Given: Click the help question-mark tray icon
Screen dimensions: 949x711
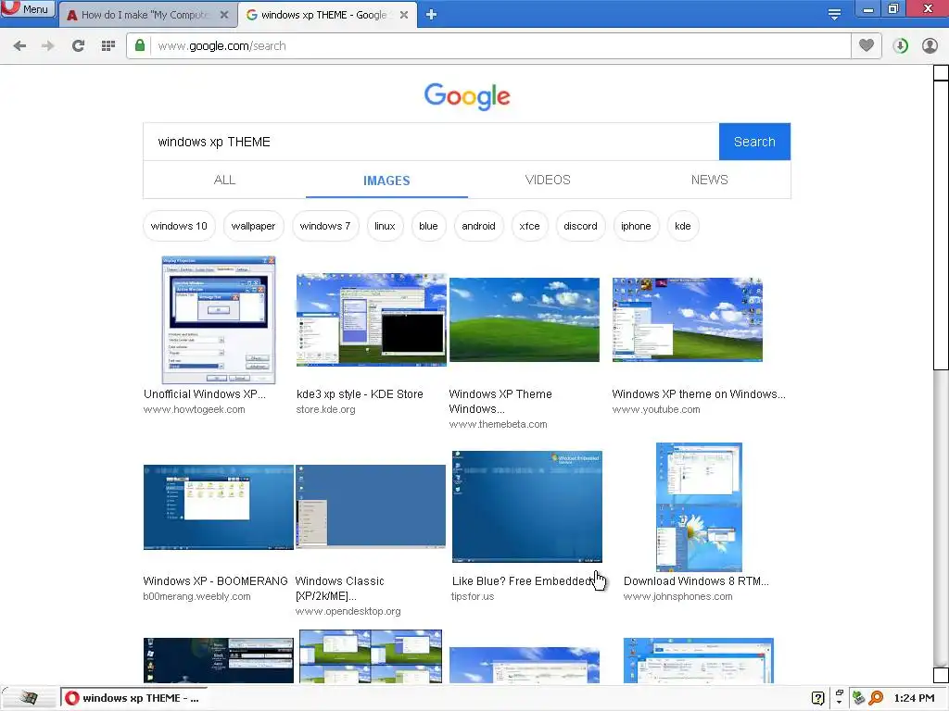Looking at the screenshot, I should point(818,698).
